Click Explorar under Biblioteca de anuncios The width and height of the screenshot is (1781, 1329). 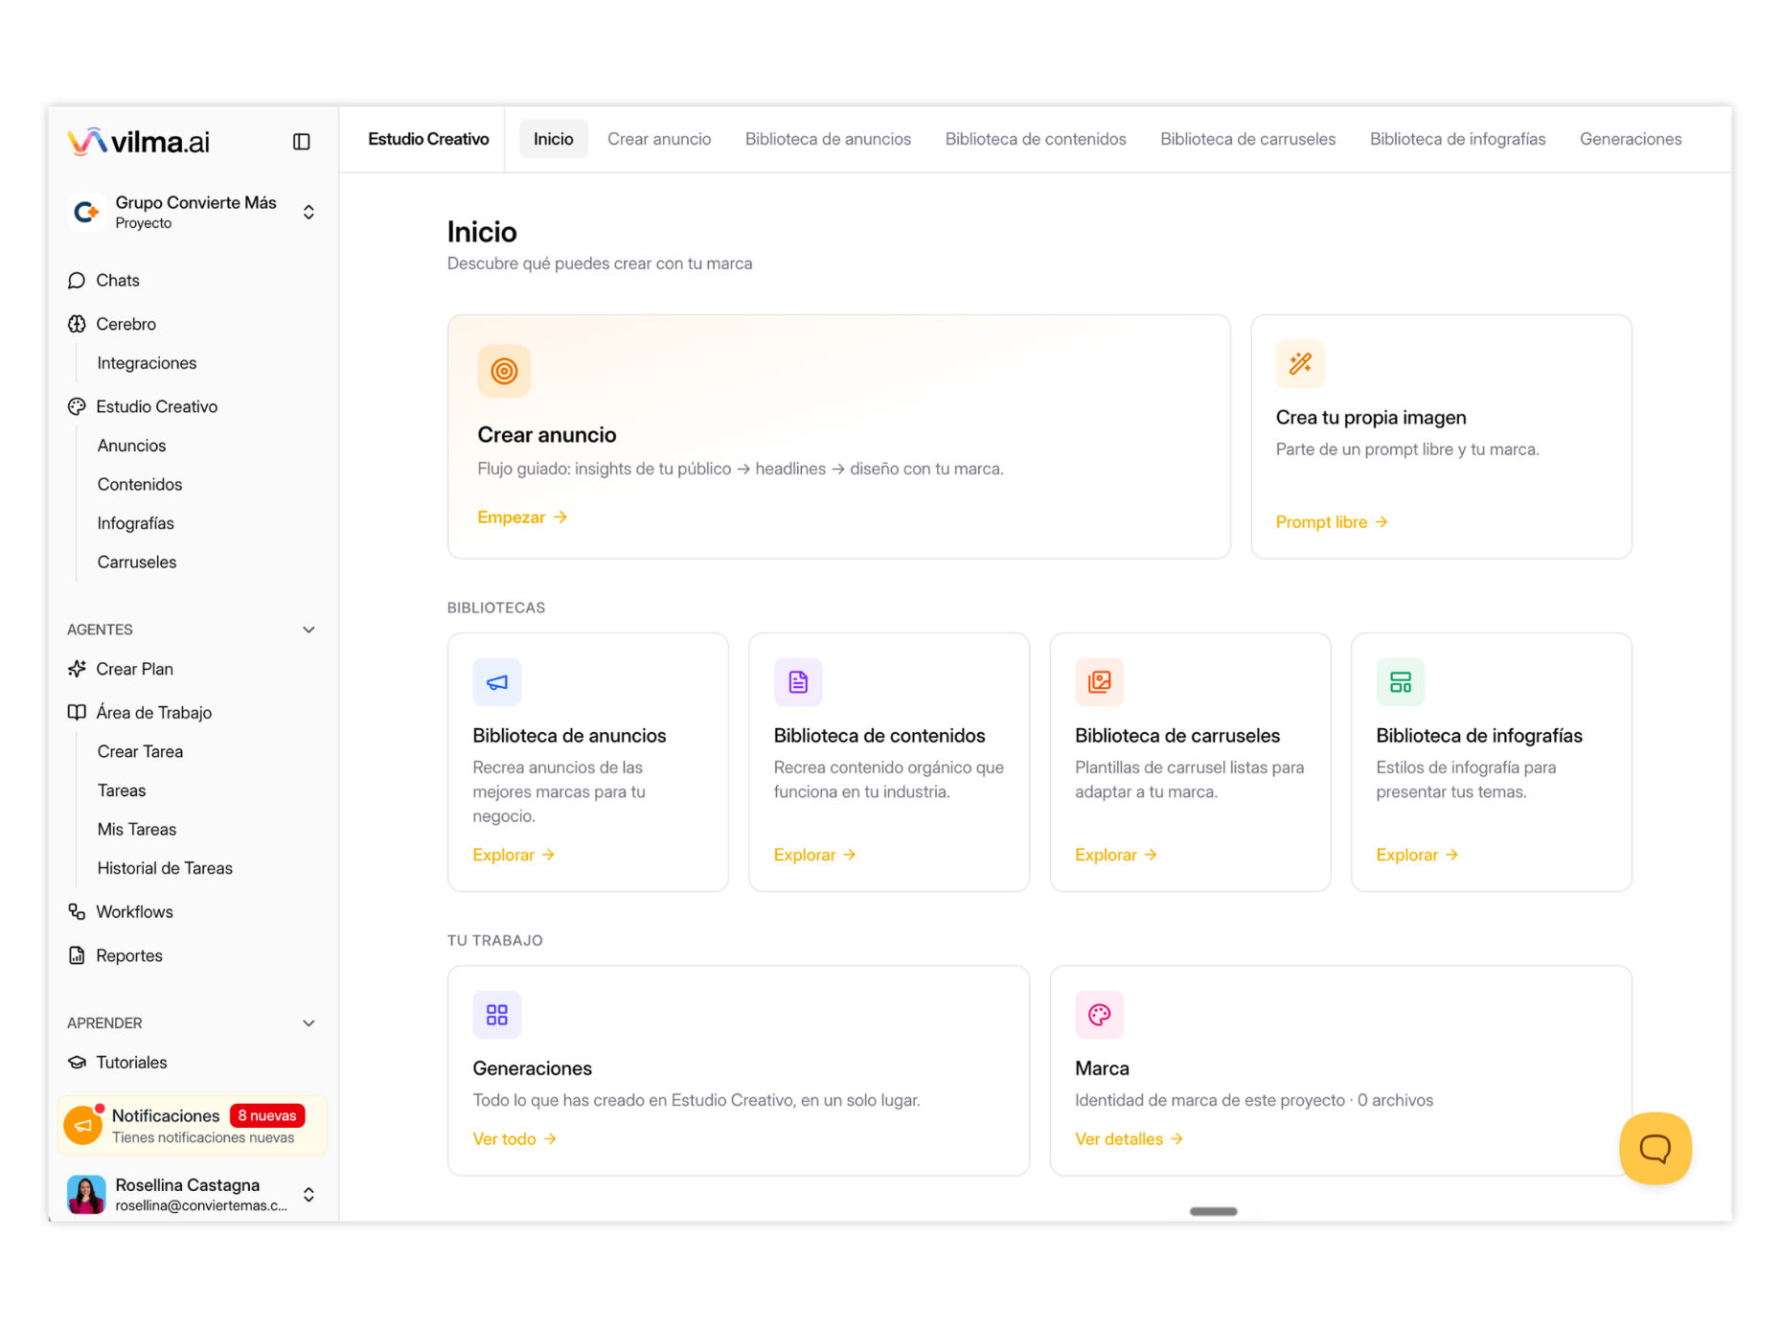click(x=514, y=855)
